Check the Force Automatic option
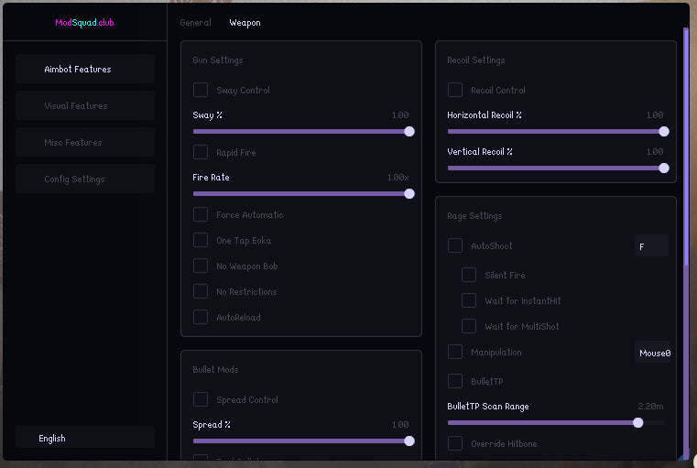Viewport: 697px width, 468px height. [x=201, y=214]
